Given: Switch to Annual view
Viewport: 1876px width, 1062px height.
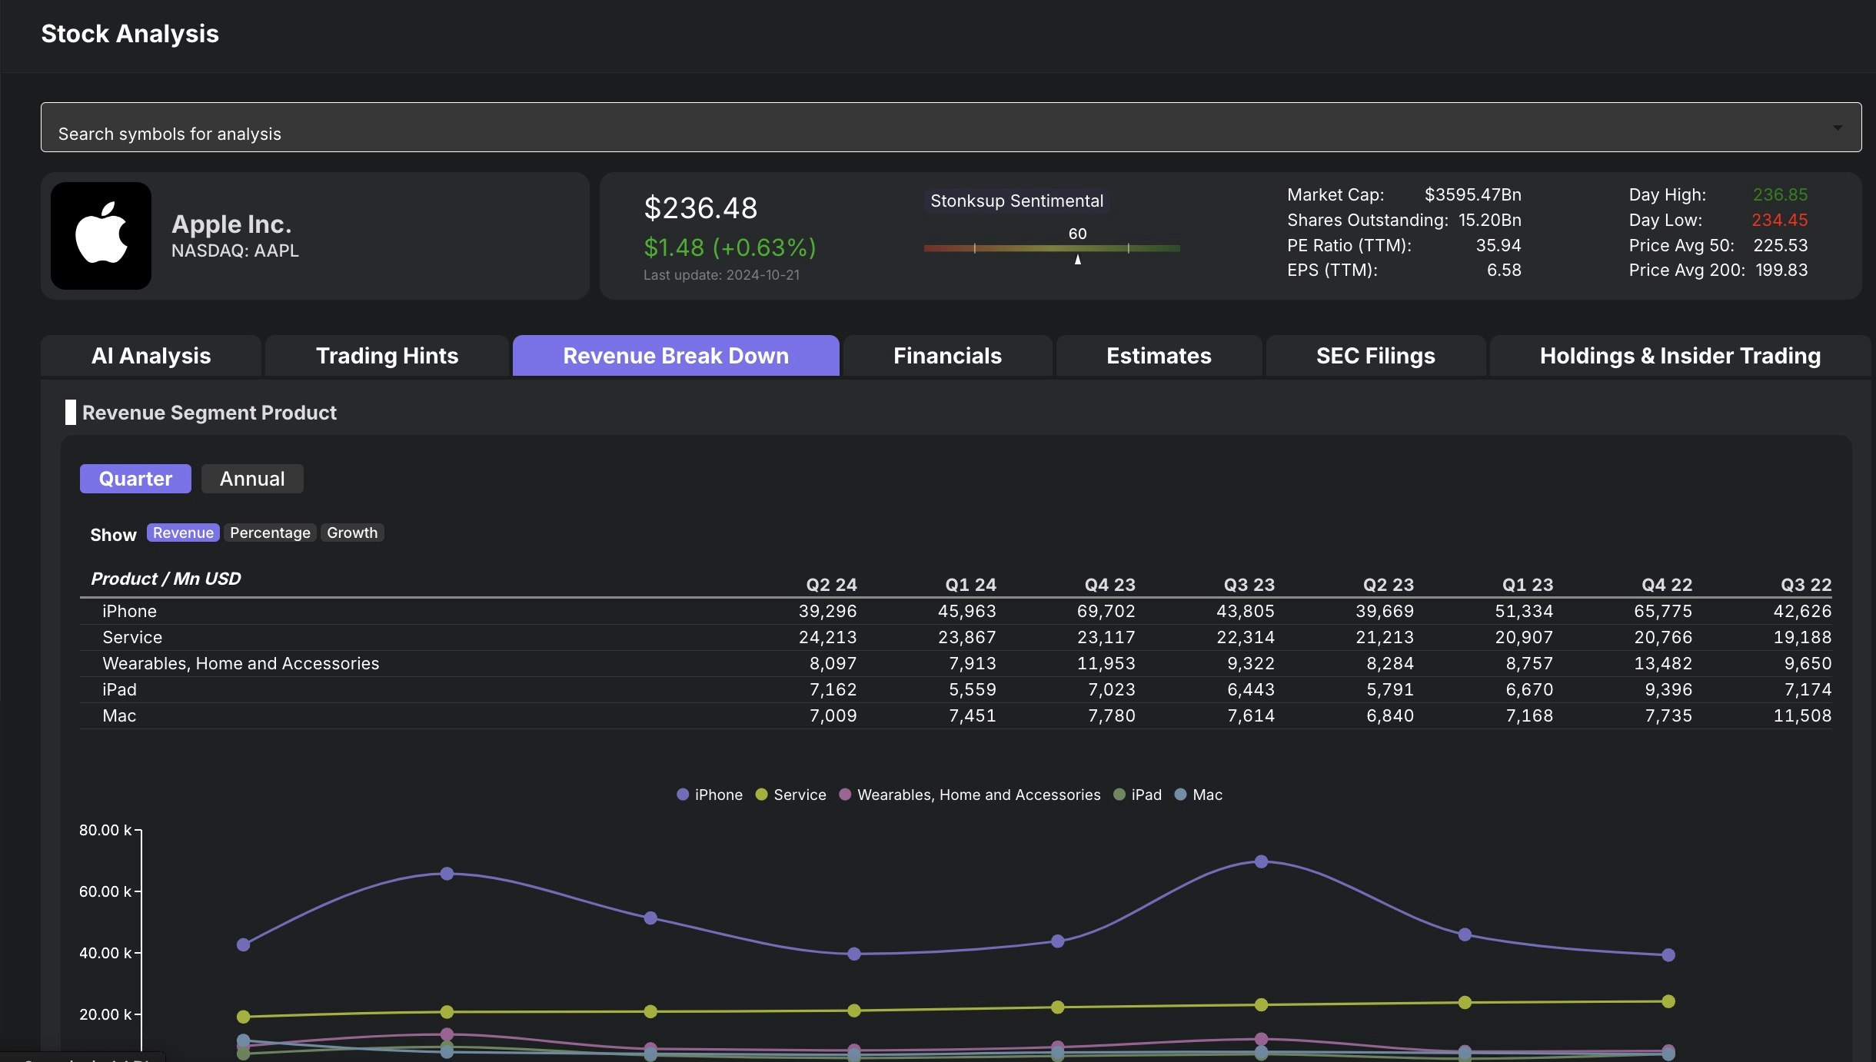Looking at the screenshot, I should point(252,479).
